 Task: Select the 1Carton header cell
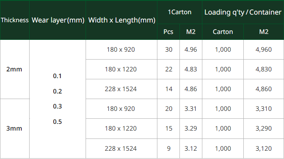(x=179, y=12)
